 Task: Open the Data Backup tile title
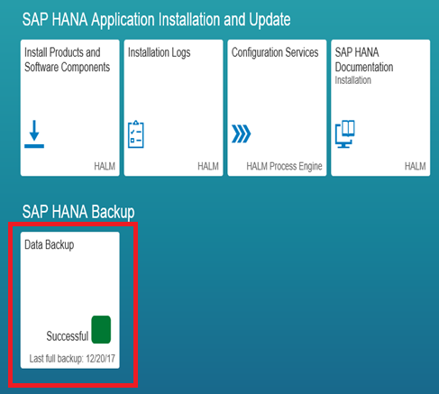[x=50, y=245]
